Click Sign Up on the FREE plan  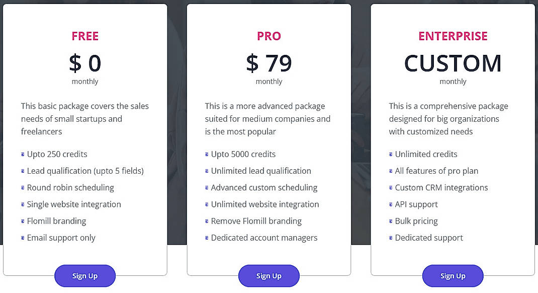(x=84, y=276)
